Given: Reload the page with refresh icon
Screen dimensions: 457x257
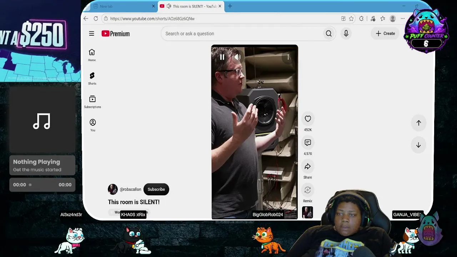Looking at the screenshot, I should pos(96,19).
